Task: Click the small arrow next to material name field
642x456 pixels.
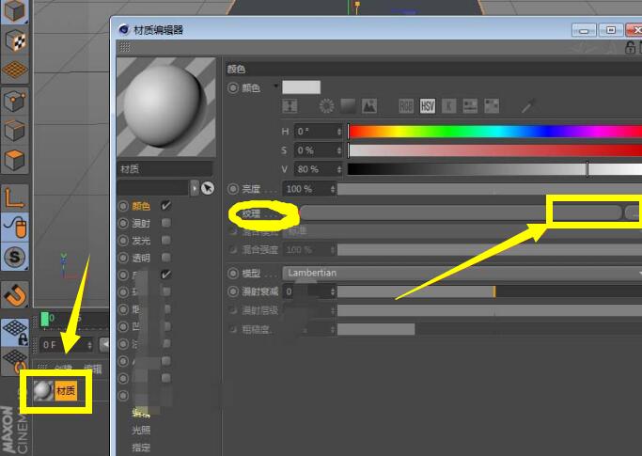Action: 194,188
